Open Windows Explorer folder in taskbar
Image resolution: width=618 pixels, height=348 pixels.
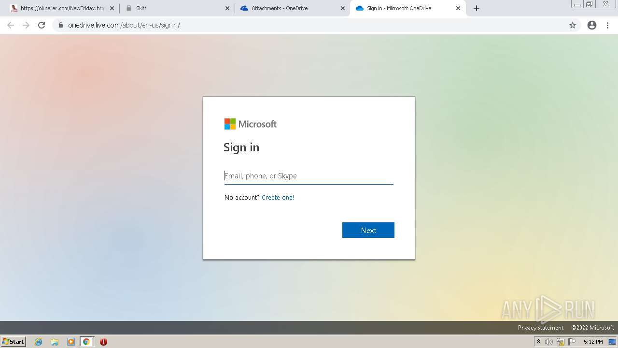click(x=55, y=342)
